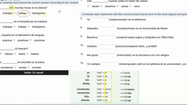Focus the blank after 'Nosotros'
Viewport: 187px width, 105px height.
107,38
